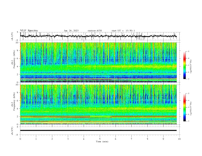Click time axis tick label '5'
Viewport: 202px width, 156px height.
[100, 139]
